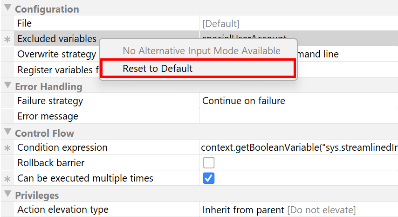Image resolution: width=398 pixels, height=217 pixels.
Task: Collapse the Control Flow section
Action: (7, 133)
